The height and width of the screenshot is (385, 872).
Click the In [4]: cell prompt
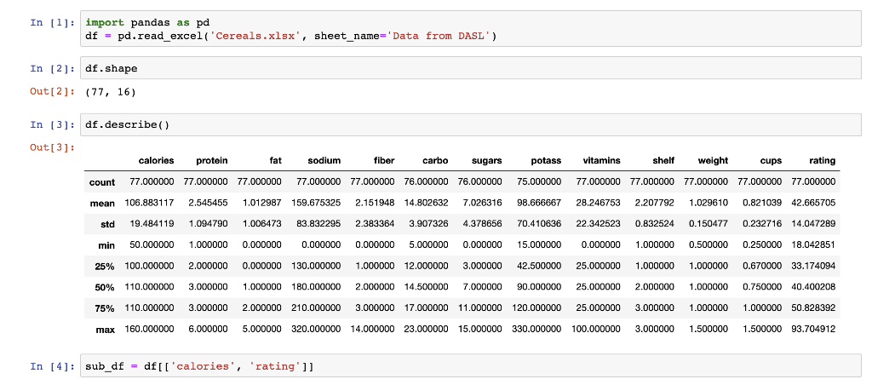point(52,366)
